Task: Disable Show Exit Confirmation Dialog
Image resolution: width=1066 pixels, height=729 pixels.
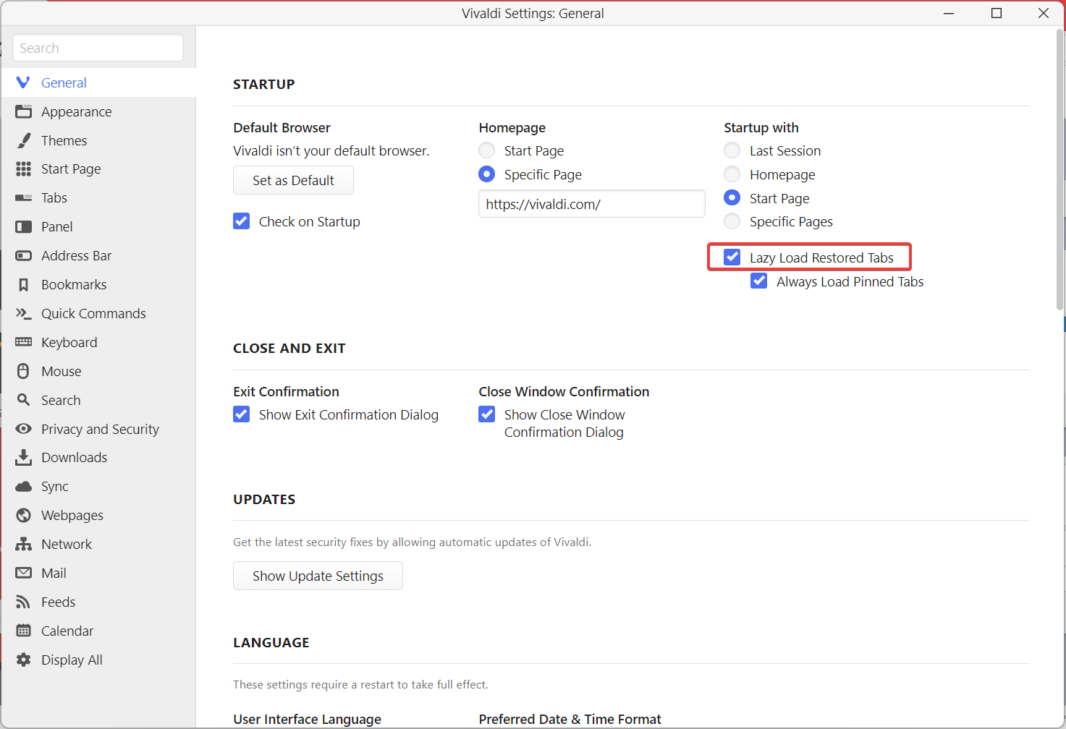Action: click(242, 414)
